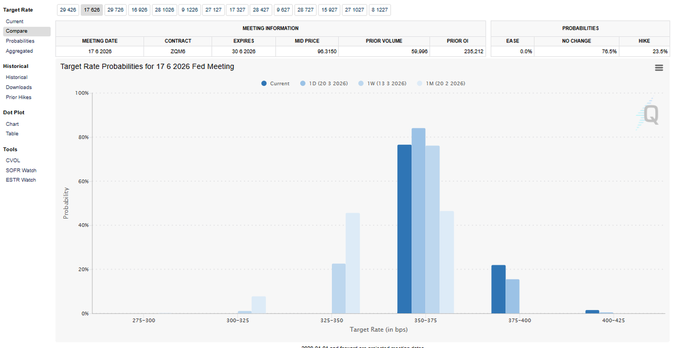Open the Historical link under Historical section
This screenshot has width=697, height=348.
pos(16,77)
